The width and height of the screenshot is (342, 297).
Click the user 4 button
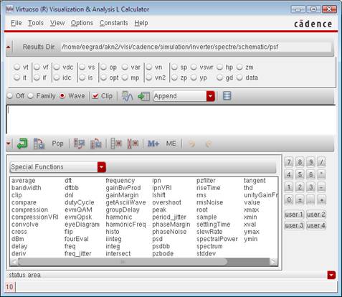tap(316, 225)
